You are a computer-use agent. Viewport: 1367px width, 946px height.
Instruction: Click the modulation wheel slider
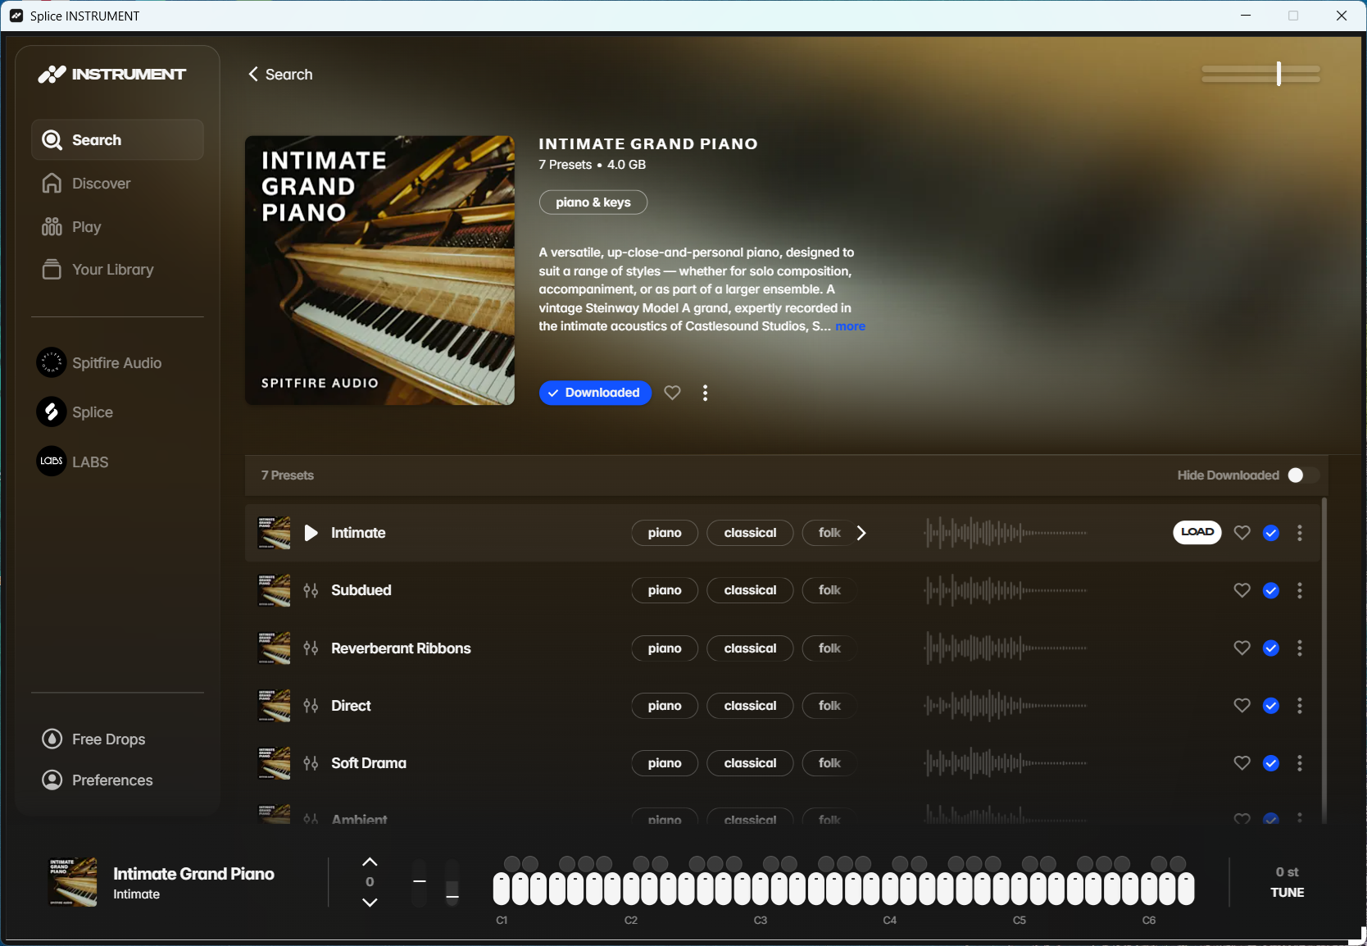coord(452,883)
